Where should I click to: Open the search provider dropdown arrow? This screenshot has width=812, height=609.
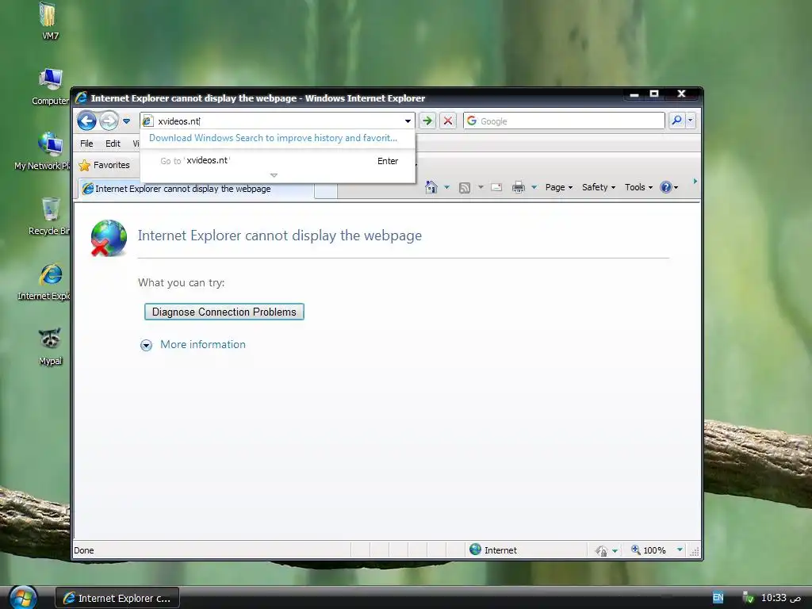coord(691,121)
